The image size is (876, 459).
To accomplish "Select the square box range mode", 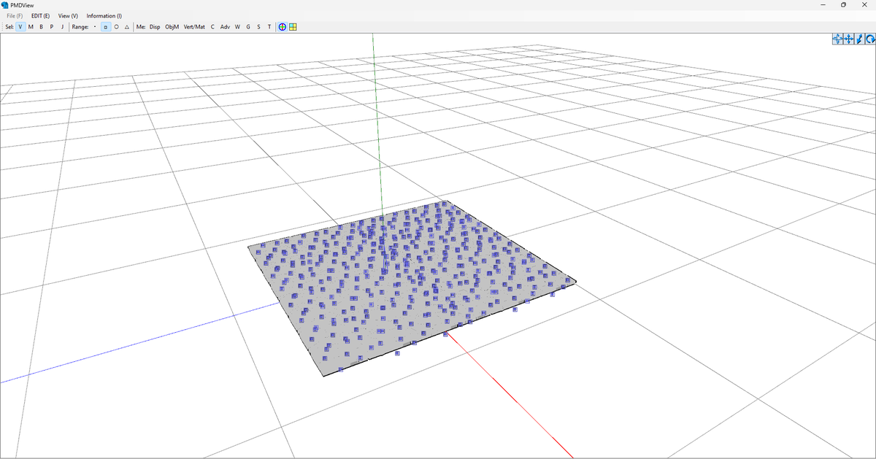I will [106, 27].
